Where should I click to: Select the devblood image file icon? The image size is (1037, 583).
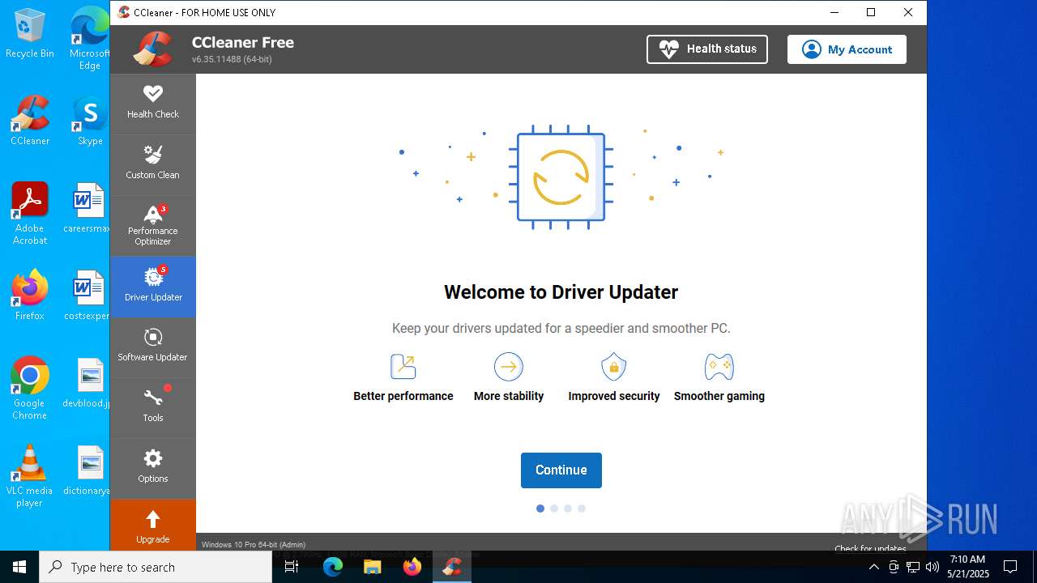87,383
